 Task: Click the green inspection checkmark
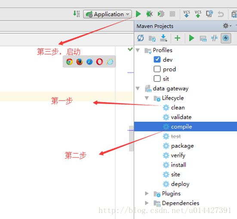130,49
